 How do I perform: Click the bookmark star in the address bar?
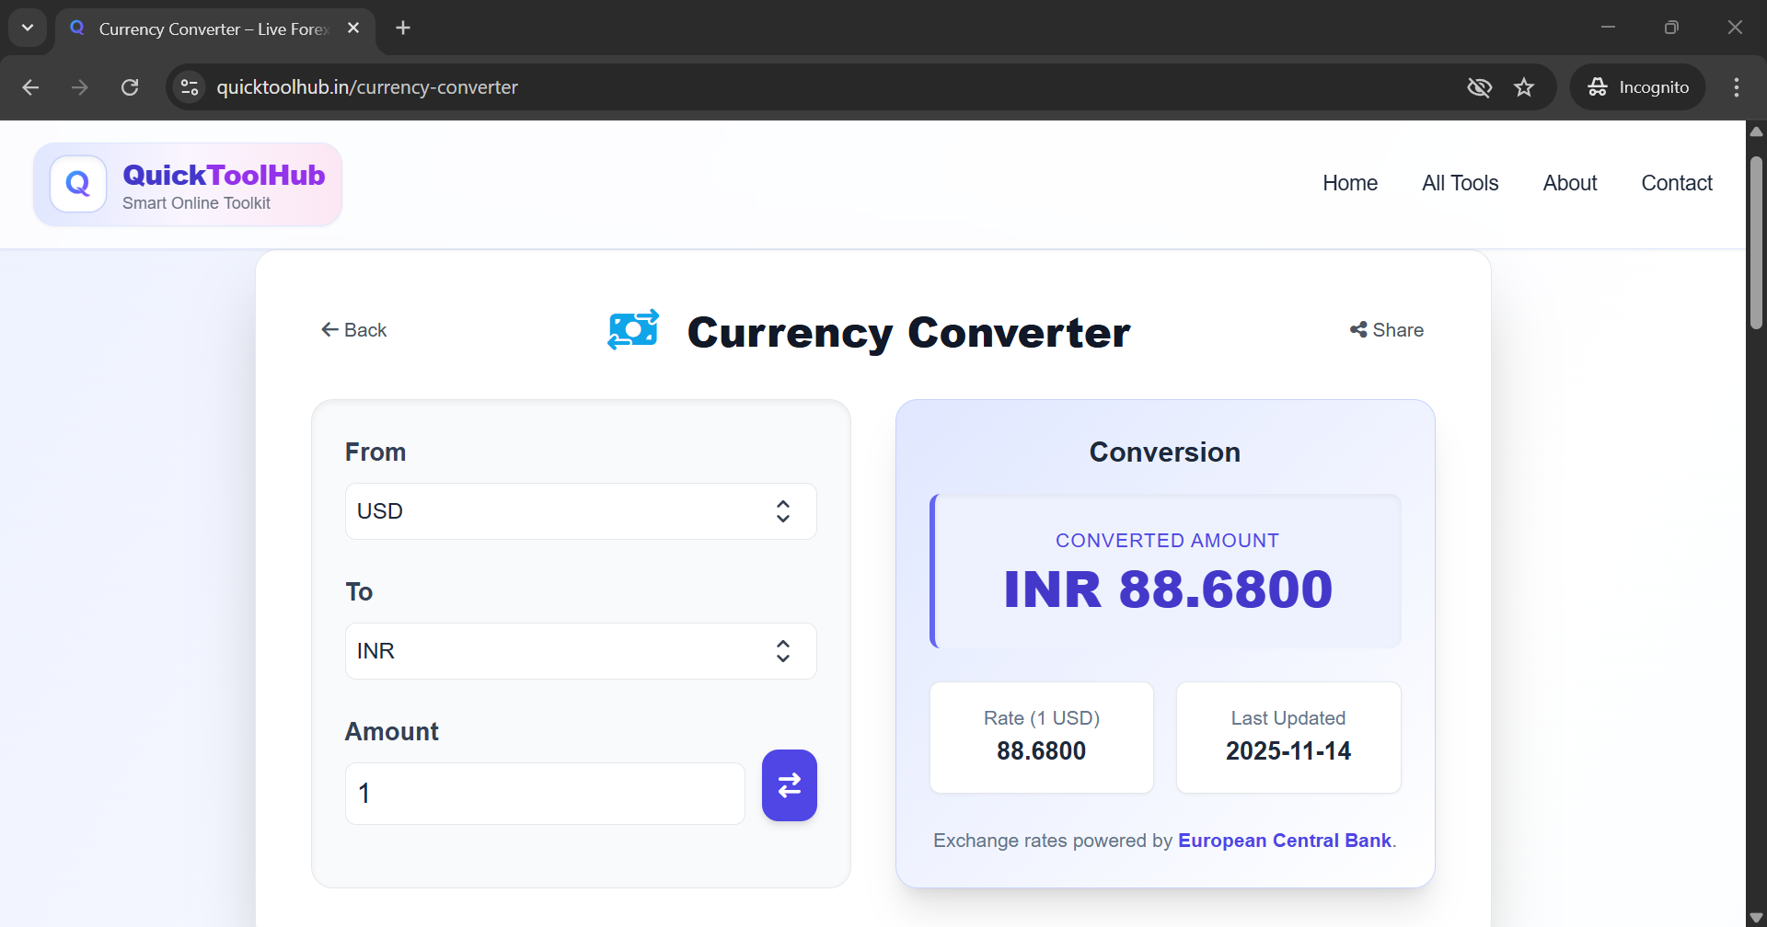point(1524,86)
